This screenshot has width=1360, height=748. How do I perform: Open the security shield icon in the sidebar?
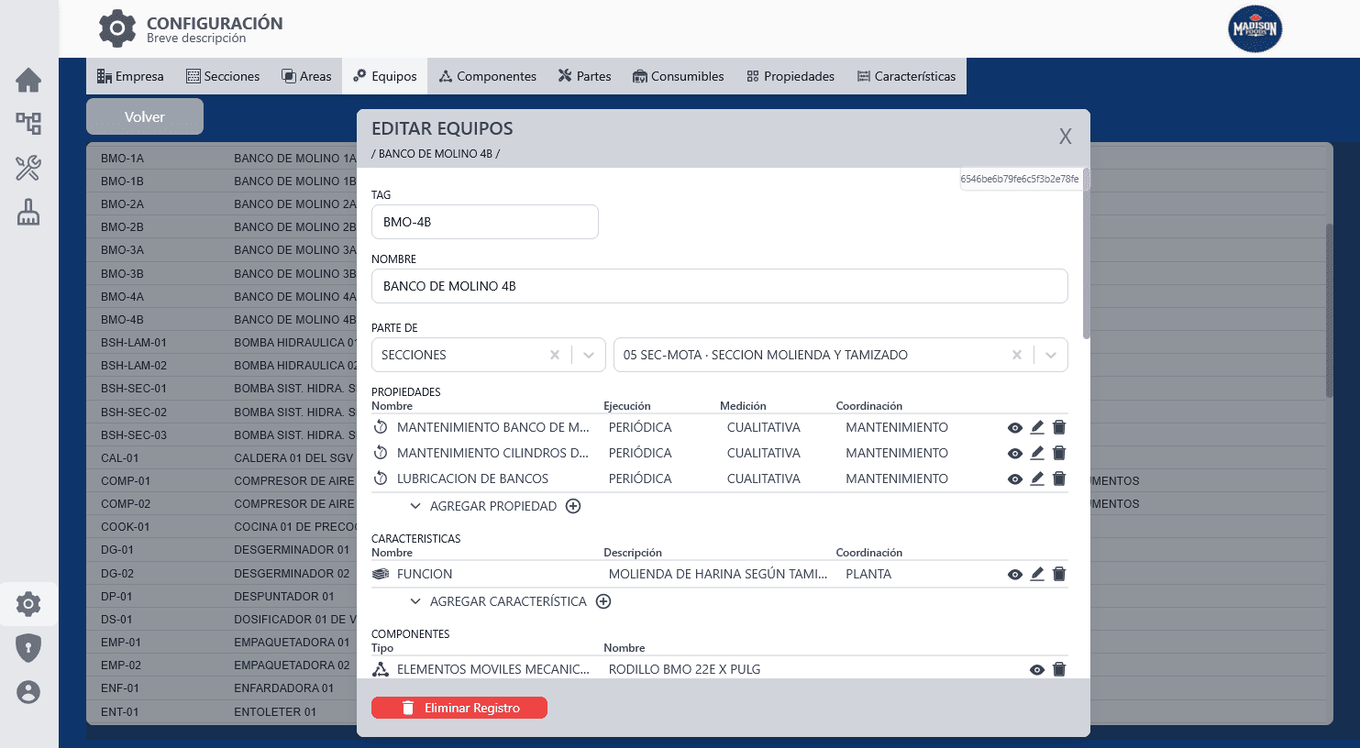click(28, 647)
